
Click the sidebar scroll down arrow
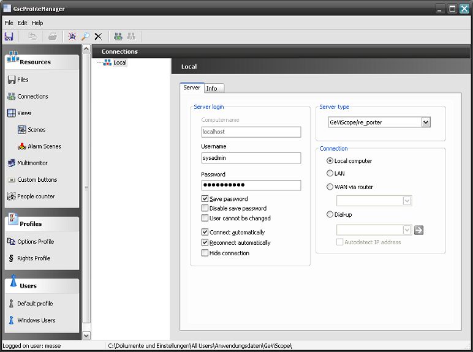coord(86,335)
